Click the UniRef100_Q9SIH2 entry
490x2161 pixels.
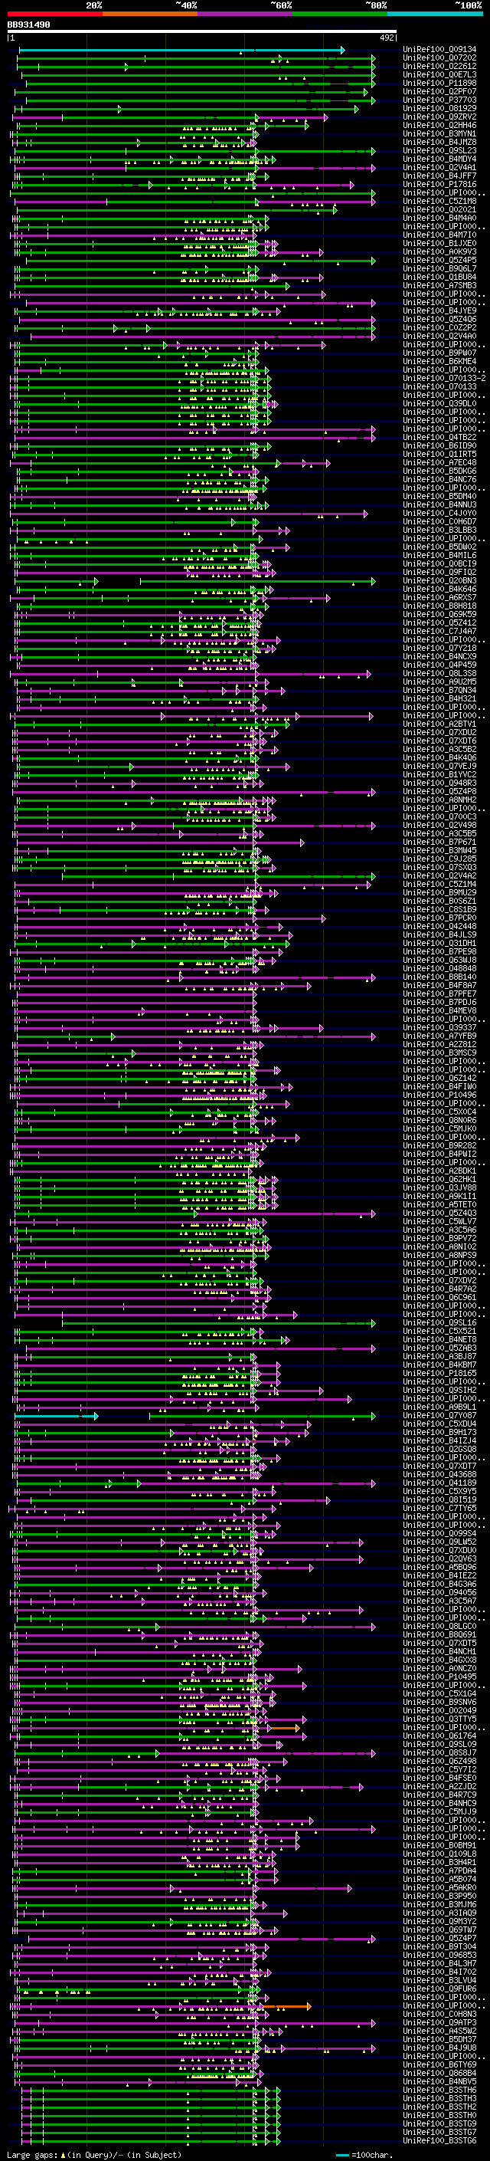[439, 1390]
